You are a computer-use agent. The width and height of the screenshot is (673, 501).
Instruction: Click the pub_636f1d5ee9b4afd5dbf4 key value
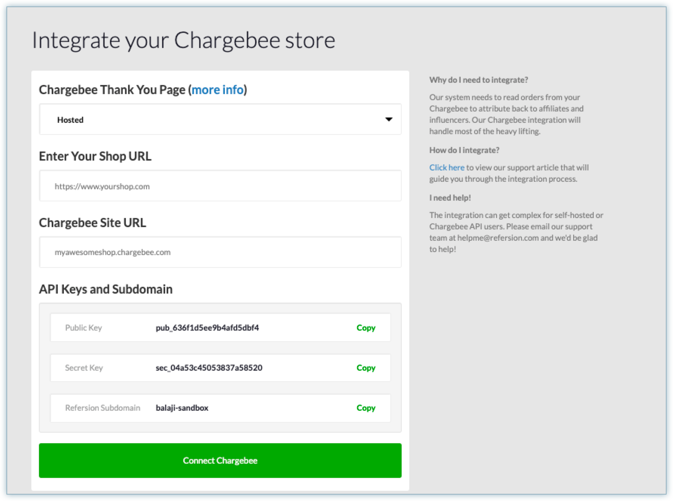[207, 328]
